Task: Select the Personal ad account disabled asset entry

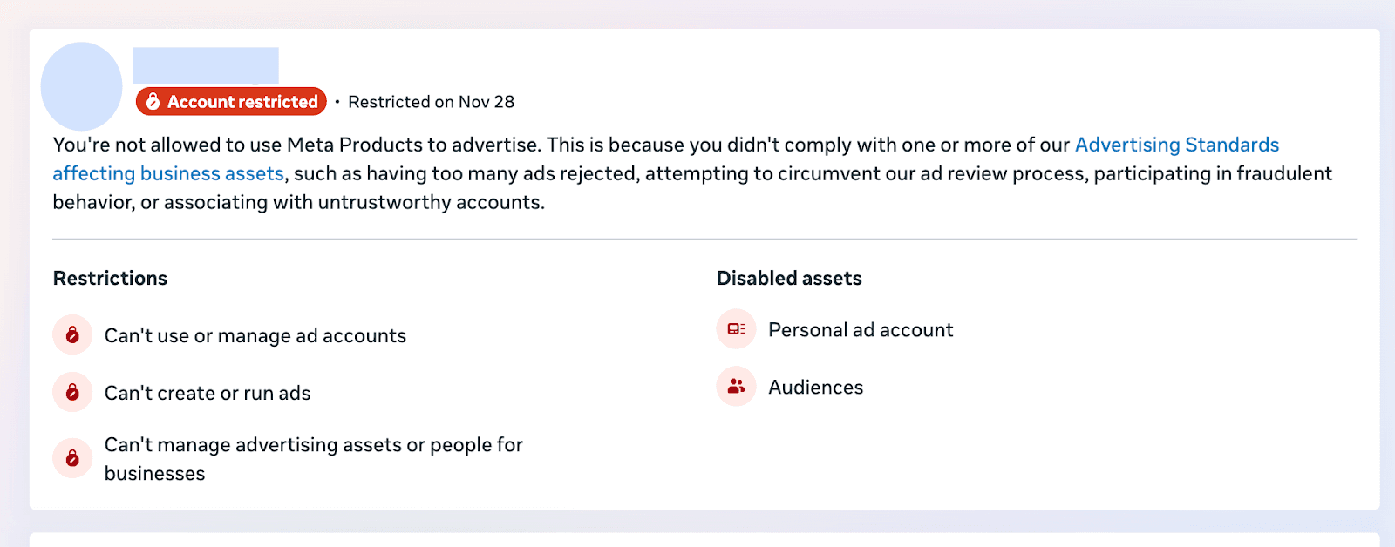Action: point(860,329)
